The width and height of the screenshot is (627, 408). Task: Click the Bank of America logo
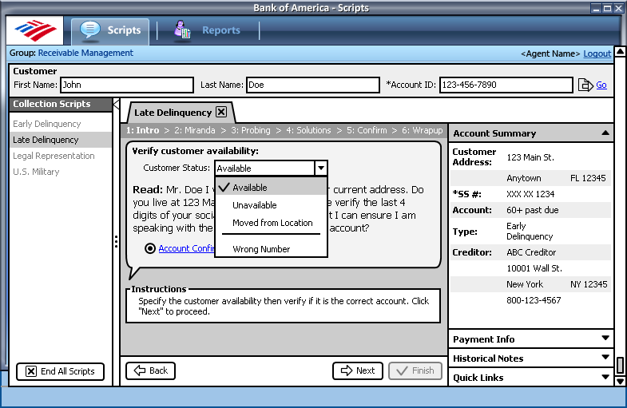pyautogui.click(x=35, y=31)
